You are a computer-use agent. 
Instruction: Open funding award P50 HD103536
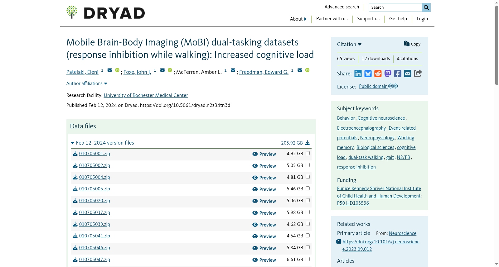(x=353, y=203)
